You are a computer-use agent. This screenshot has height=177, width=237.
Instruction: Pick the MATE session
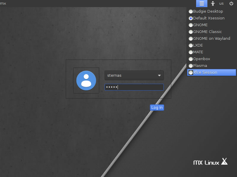click(x=212, y=52)
